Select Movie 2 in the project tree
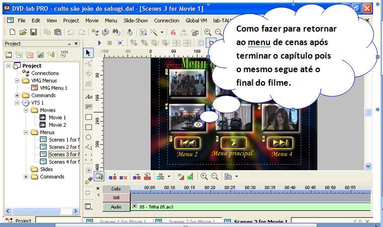The image size is (383, 227). [57, 125]
